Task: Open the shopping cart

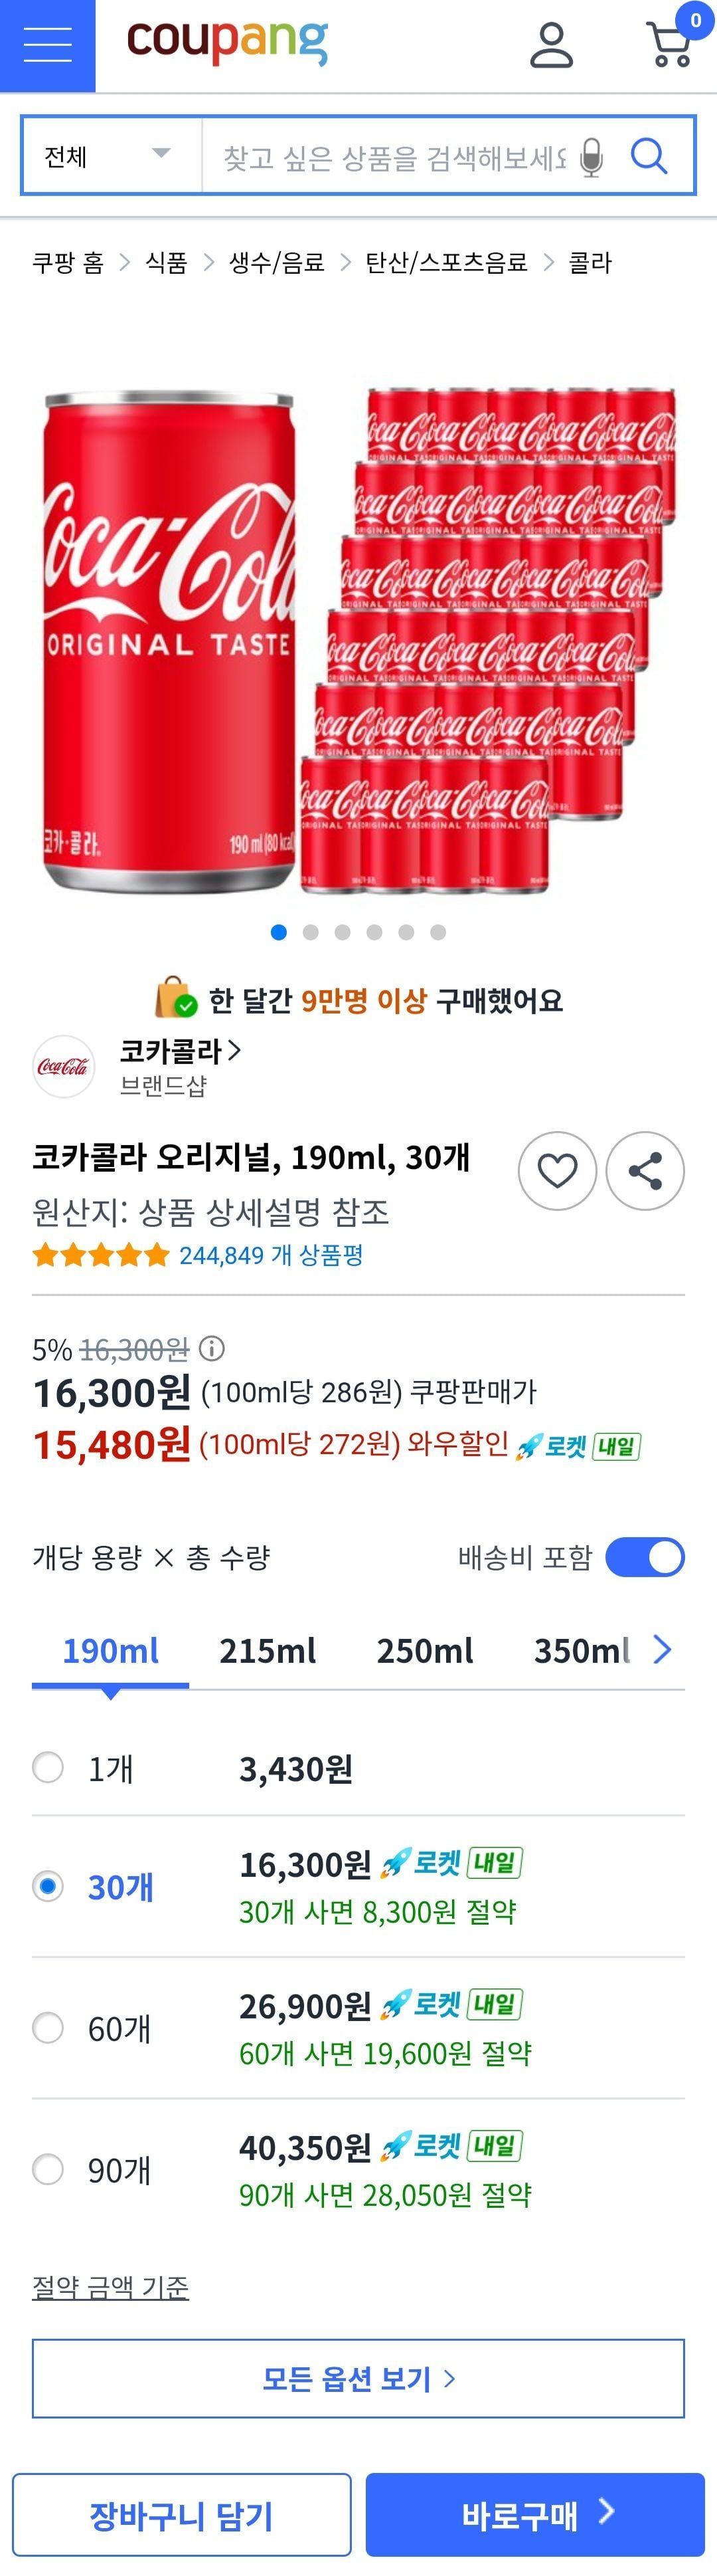Action: tap(671, 45)
